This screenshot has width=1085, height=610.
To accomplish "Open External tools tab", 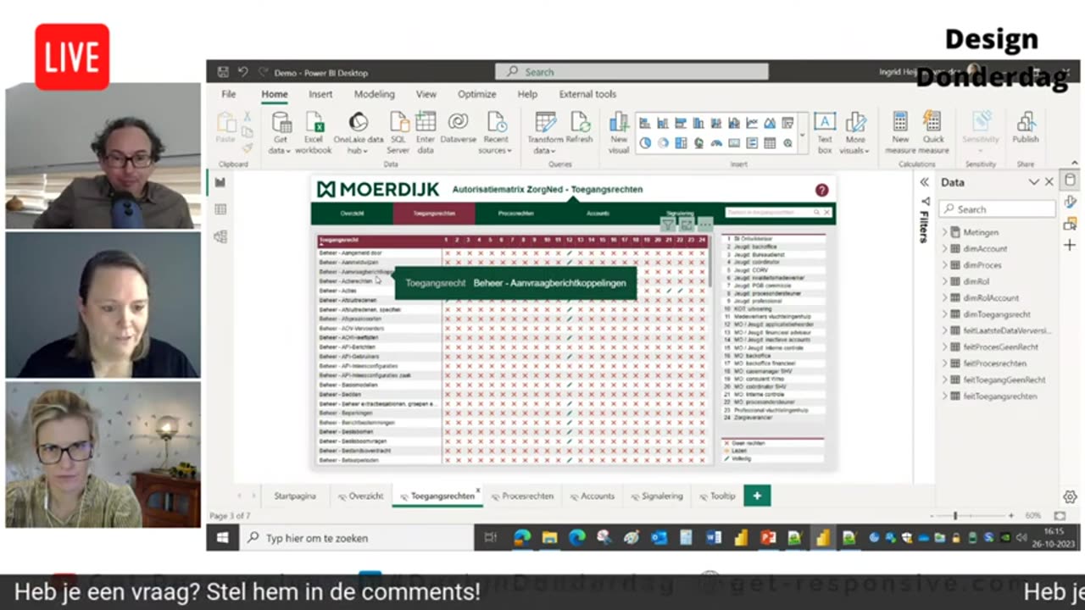I will point(587,94).
